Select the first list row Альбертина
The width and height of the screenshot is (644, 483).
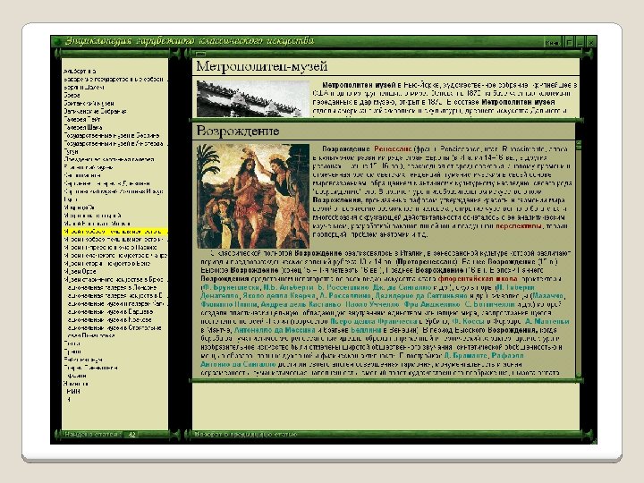80,71
